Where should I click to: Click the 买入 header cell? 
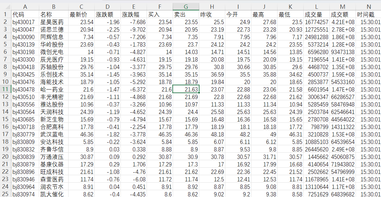[x=160, y=15]
